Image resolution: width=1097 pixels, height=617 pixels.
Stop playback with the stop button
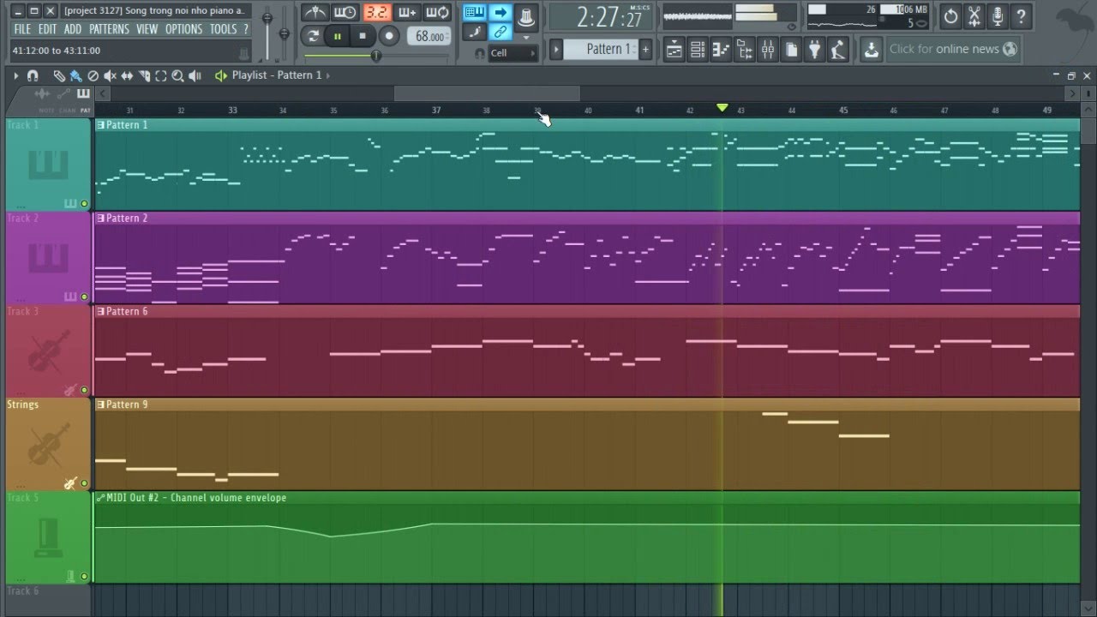pos(363,36)
